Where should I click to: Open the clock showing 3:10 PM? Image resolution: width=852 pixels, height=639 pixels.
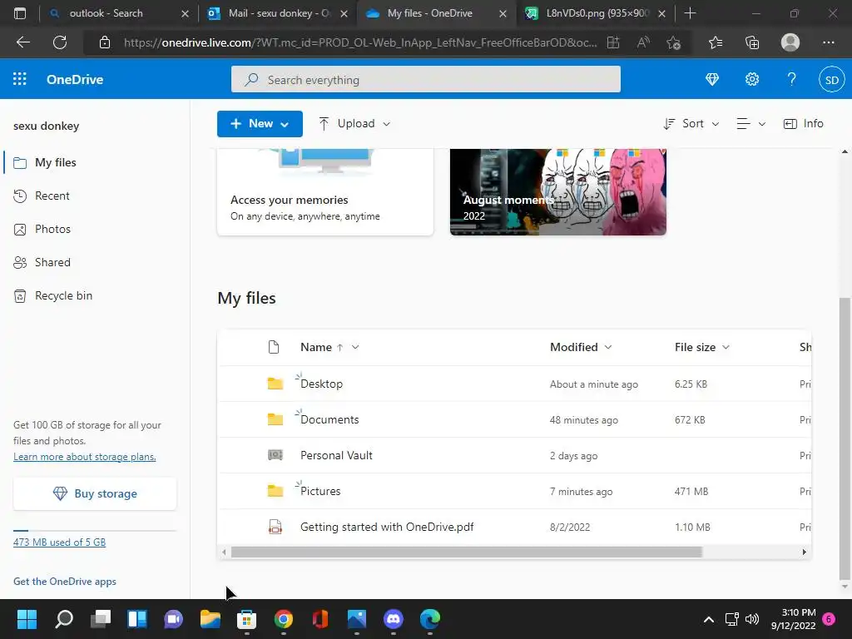tap(793, 619)
